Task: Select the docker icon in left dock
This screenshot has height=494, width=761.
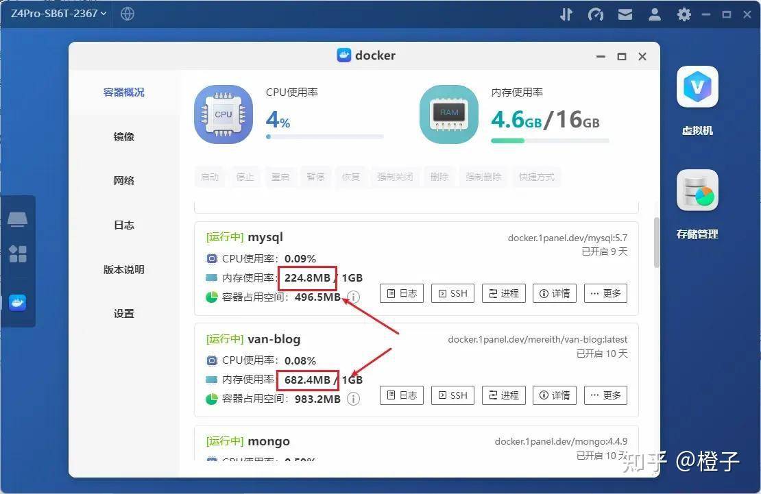Action: (17, 303)
